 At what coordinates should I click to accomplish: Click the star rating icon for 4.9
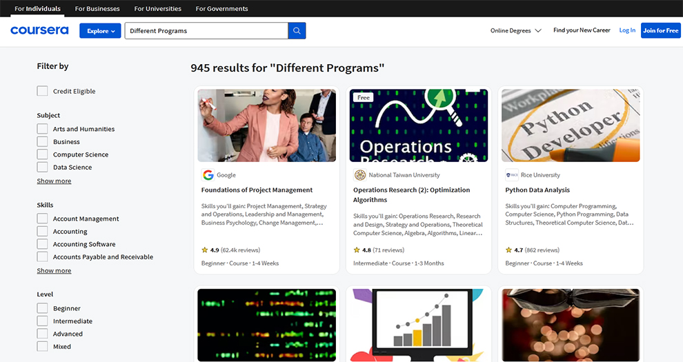pyautogui.click(x=204, y=250)
